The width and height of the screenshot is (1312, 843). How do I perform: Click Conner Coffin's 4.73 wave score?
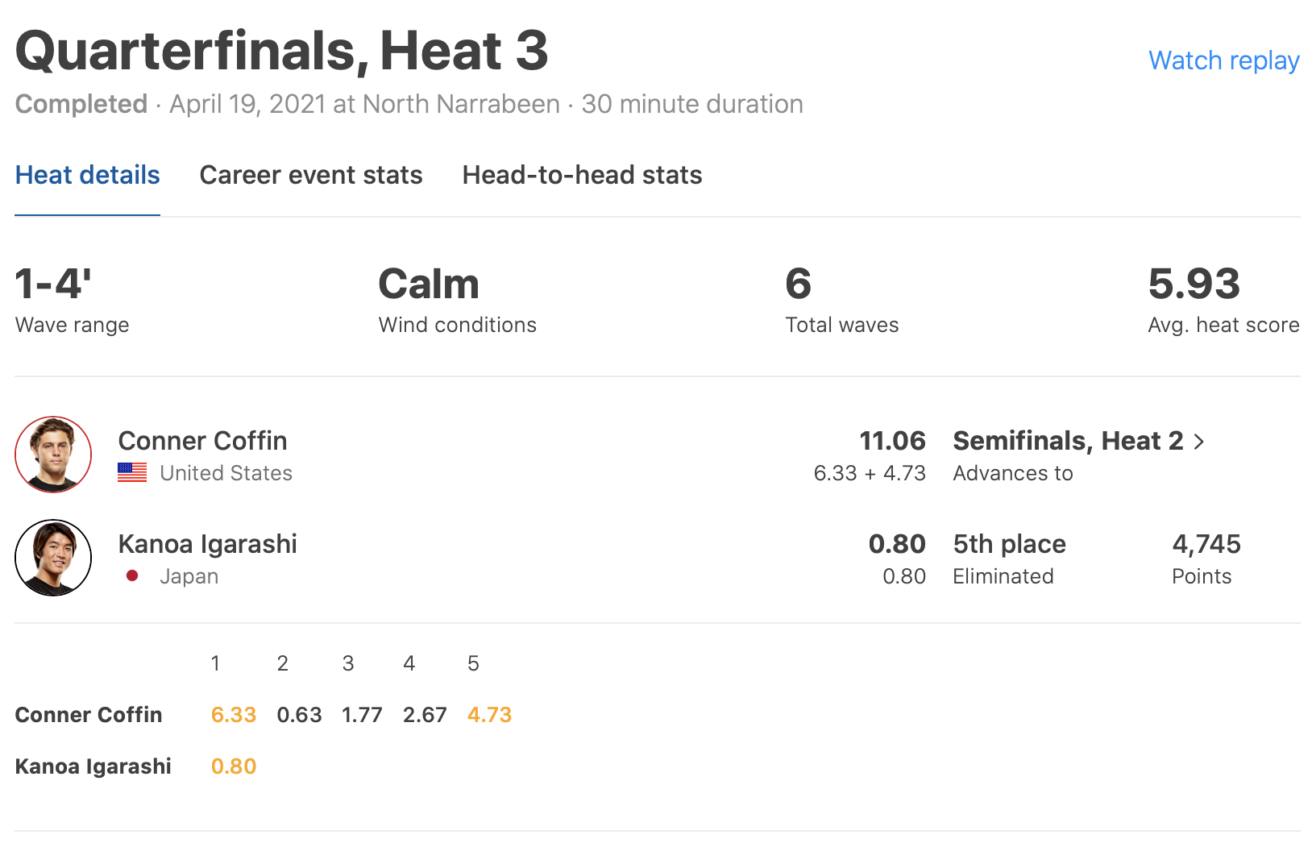pyautogui.click(x=489, y=715)
